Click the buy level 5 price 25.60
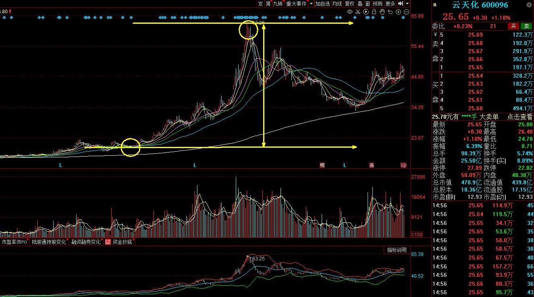Viewport: 534px width, 297px height. 476,108
